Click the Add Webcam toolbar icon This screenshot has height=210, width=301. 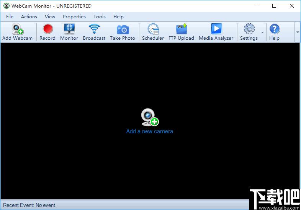(x=18, y=29)
